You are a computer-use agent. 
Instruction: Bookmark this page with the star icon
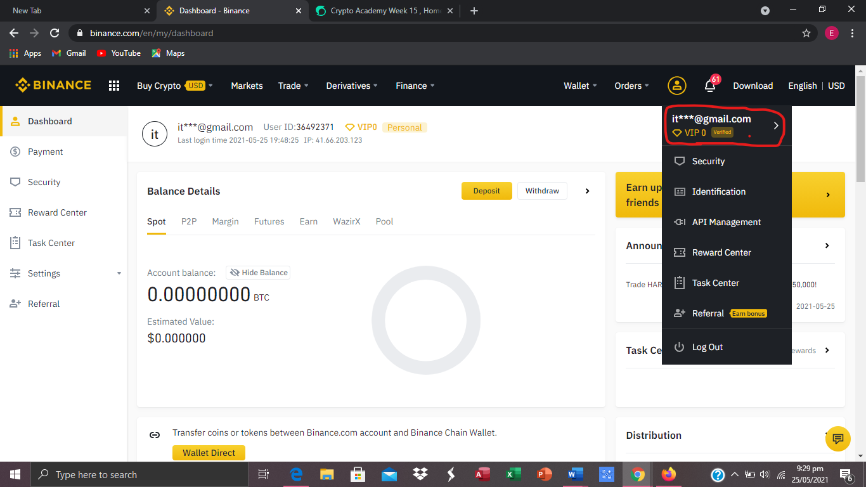tap(806, 33)
